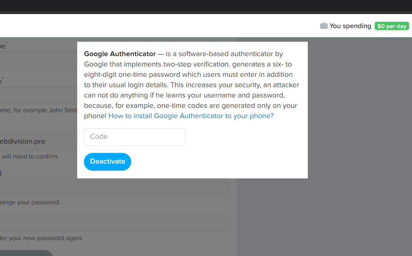Click the will need to confirm hint text
The image size is (412, 256).
30,156
